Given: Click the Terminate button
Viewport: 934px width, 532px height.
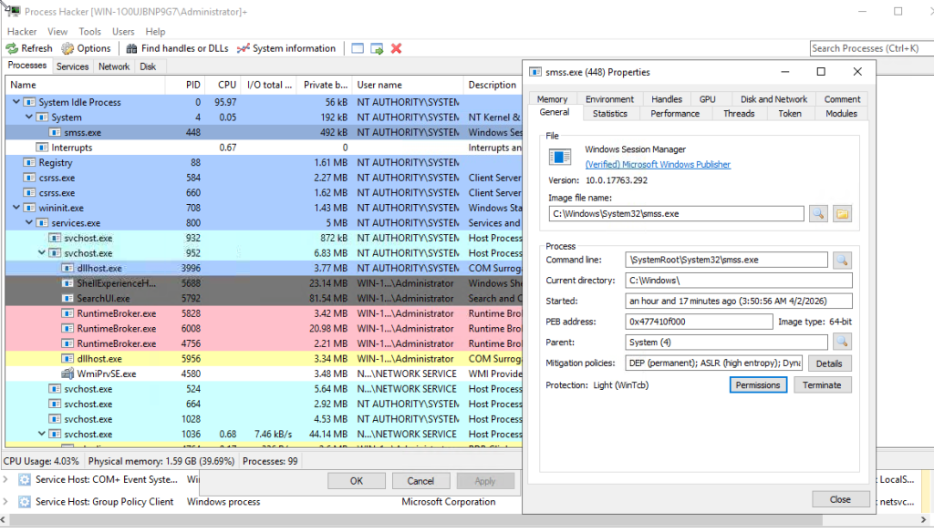Looking at the screenshot, I should 821,385.
